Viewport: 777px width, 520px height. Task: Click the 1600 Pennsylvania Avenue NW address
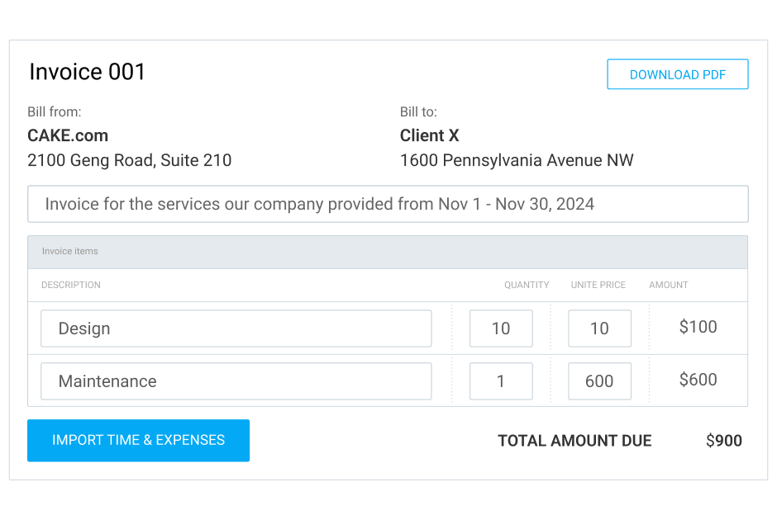[x=517, y=160]
